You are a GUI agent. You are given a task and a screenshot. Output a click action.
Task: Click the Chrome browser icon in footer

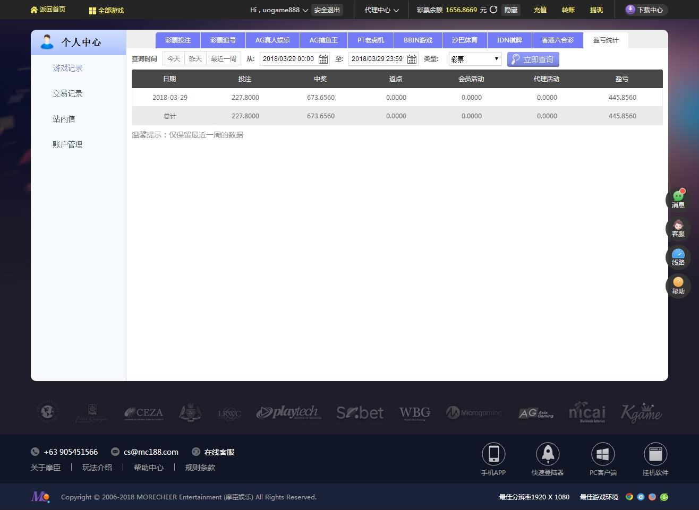click(629, 497)
